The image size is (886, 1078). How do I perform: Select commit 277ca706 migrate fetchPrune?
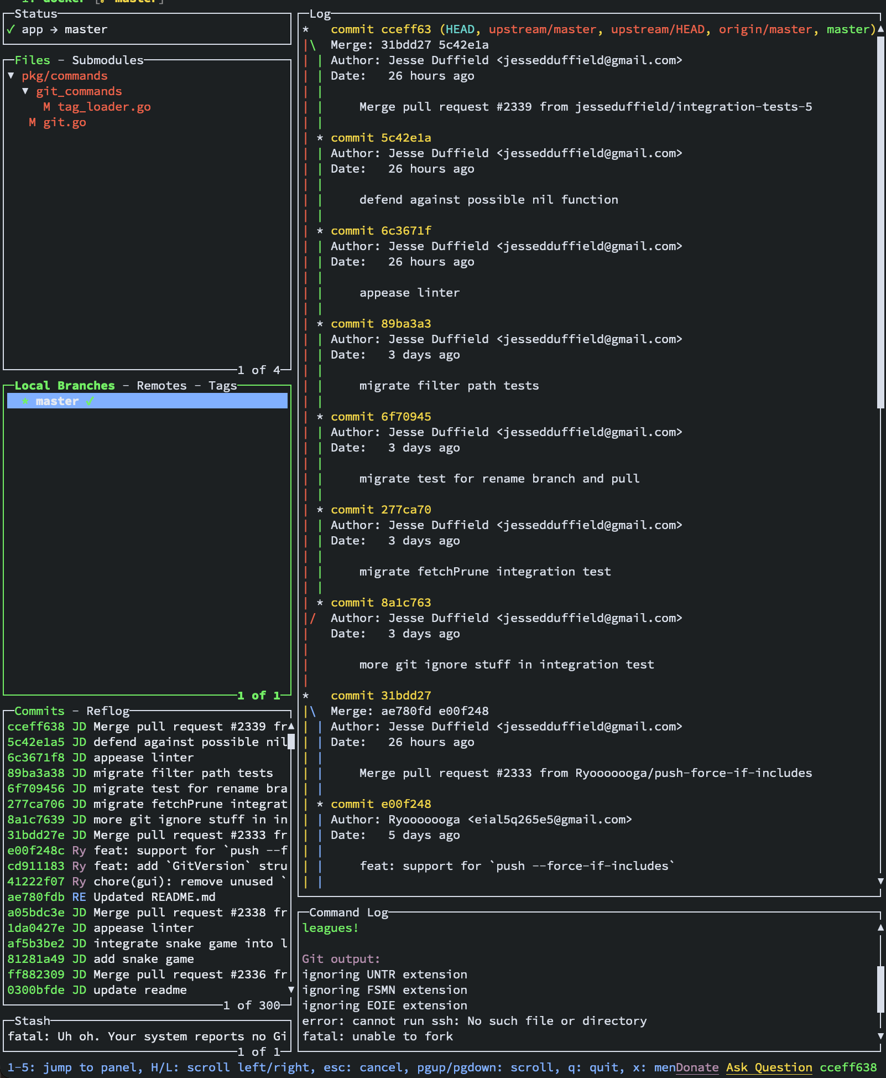(147, 804)
